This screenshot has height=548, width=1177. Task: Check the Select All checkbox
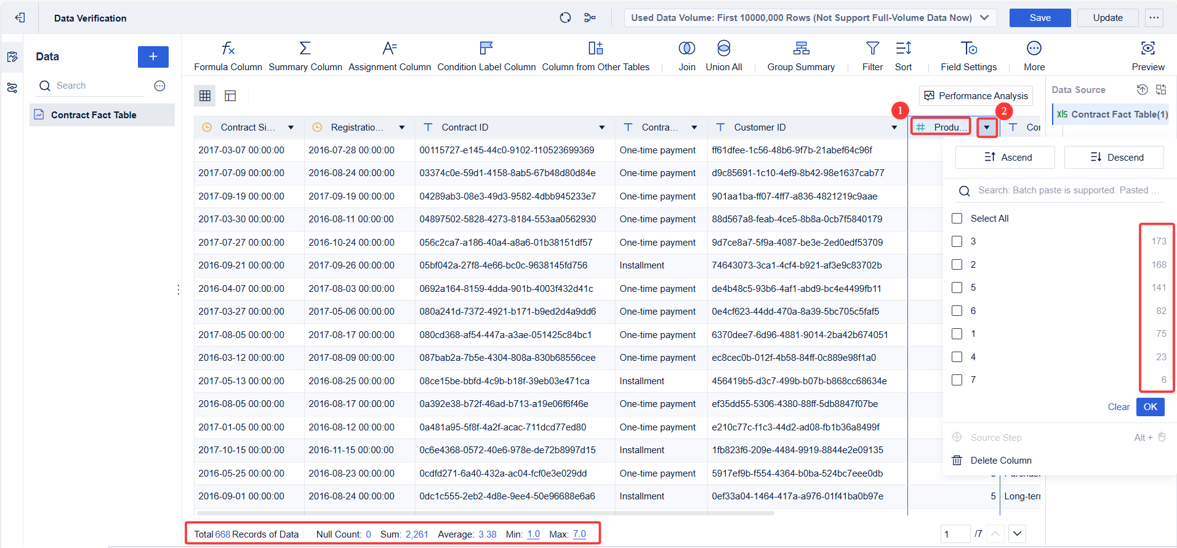[957, 219]
